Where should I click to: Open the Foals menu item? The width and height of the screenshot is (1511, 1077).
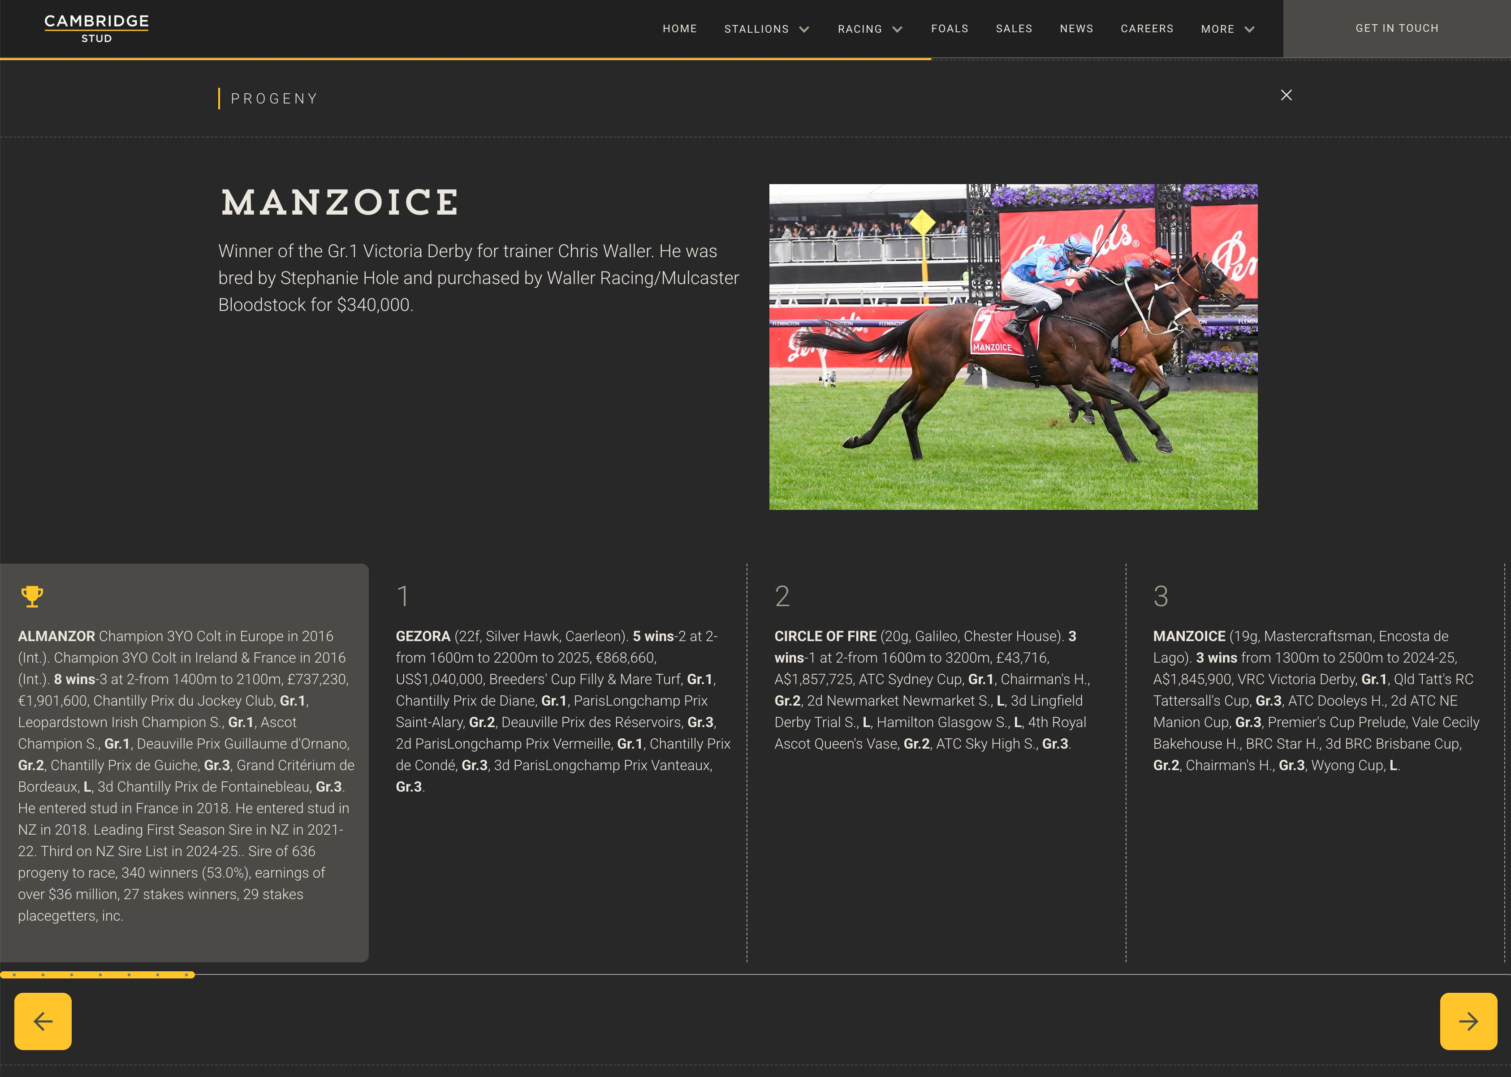click(x=949, y=29)
